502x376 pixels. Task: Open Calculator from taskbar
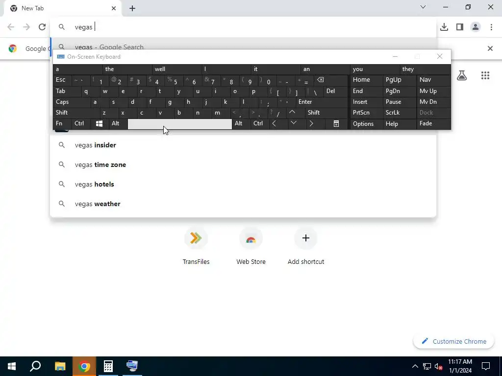click(108, 366)
